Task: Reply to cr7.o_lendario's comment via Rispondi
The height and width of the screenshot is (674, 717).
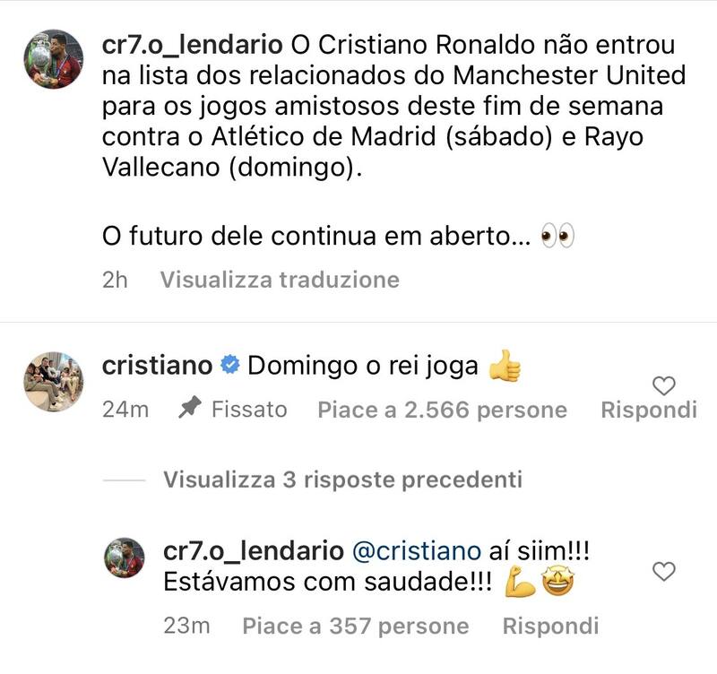Action: click(550, 625)
